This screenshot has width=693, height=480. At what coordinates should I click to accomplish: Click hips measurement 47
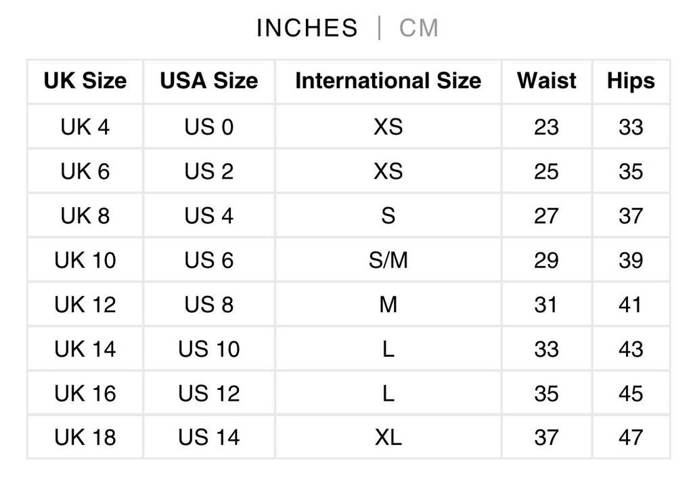[x=631, y=437]
